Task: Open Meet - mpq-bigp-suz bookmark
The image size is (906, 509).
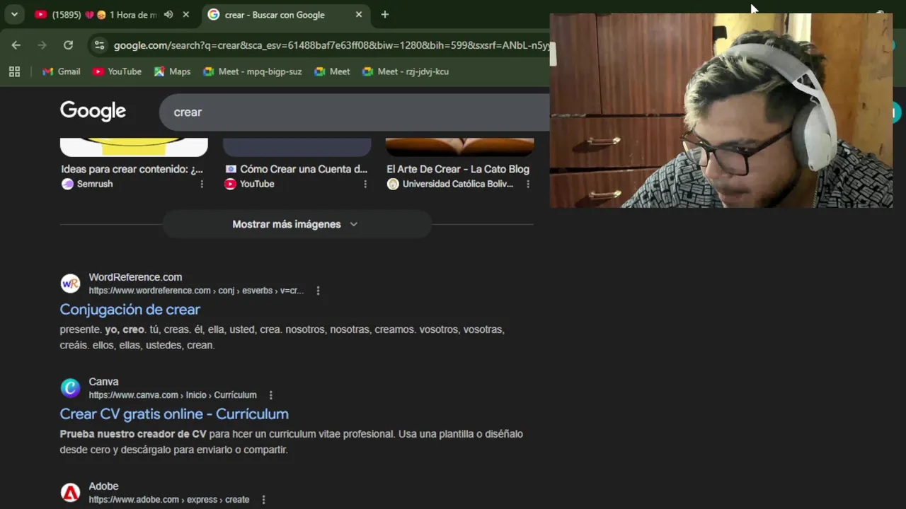Action: pos(252,71)
